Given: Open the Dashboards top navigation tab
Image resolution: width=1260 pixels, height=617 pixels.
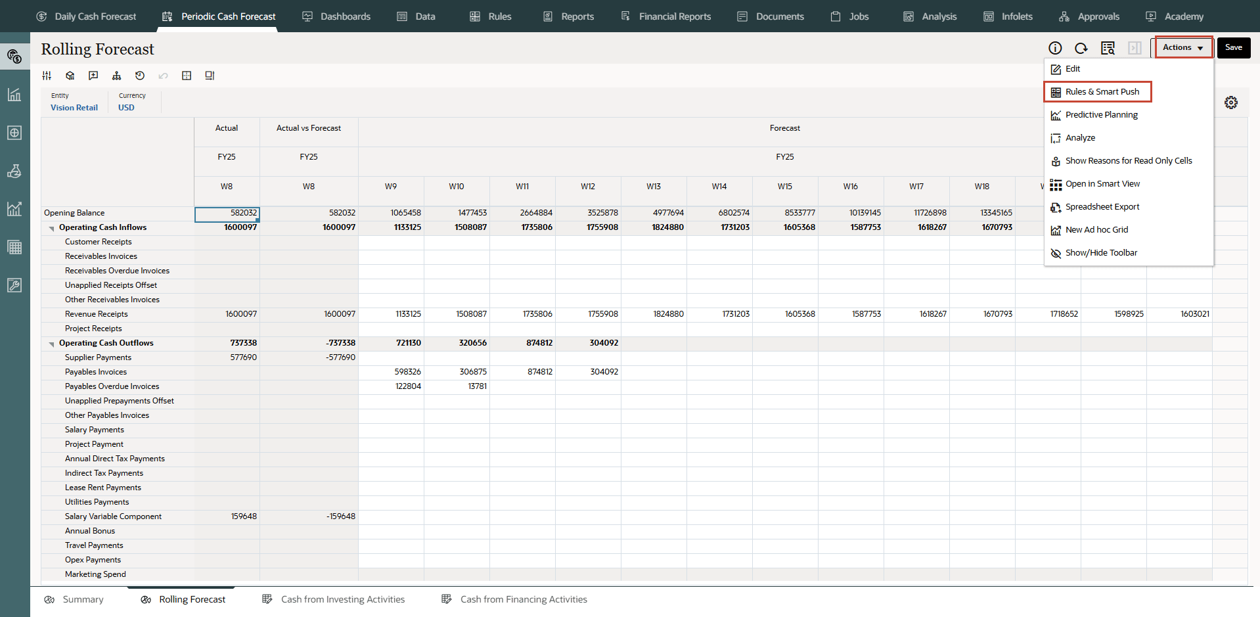Looking at the screenshot, I should [x=336, y=16].
